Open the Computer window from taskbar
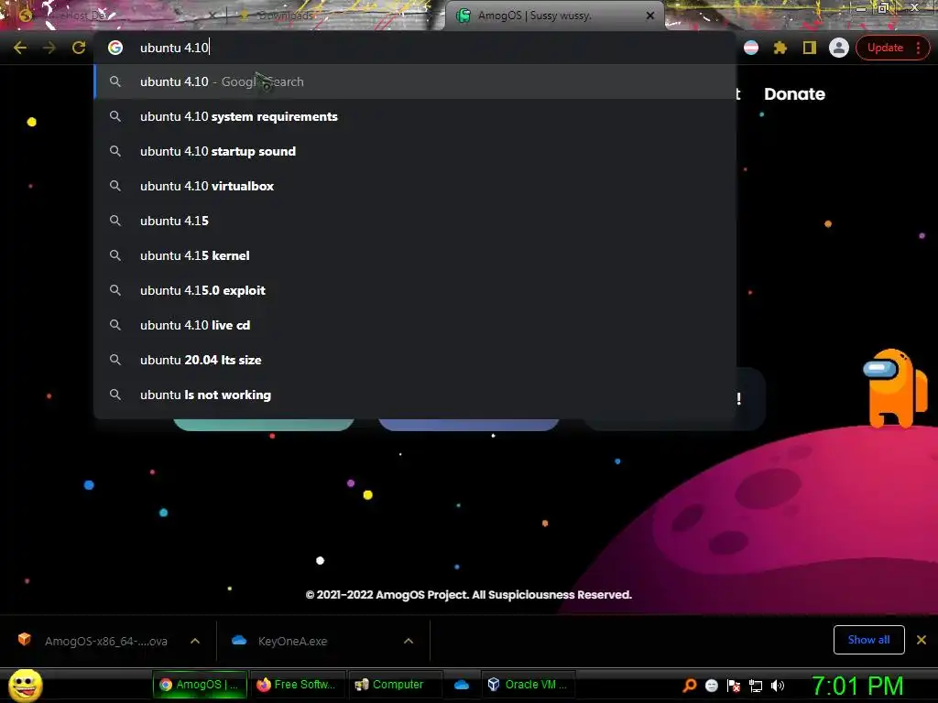 395,685
